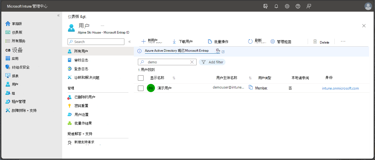Screen dimensions: 375x160
Task: Click the 新用户 plus button
Action: click(151, 41)
